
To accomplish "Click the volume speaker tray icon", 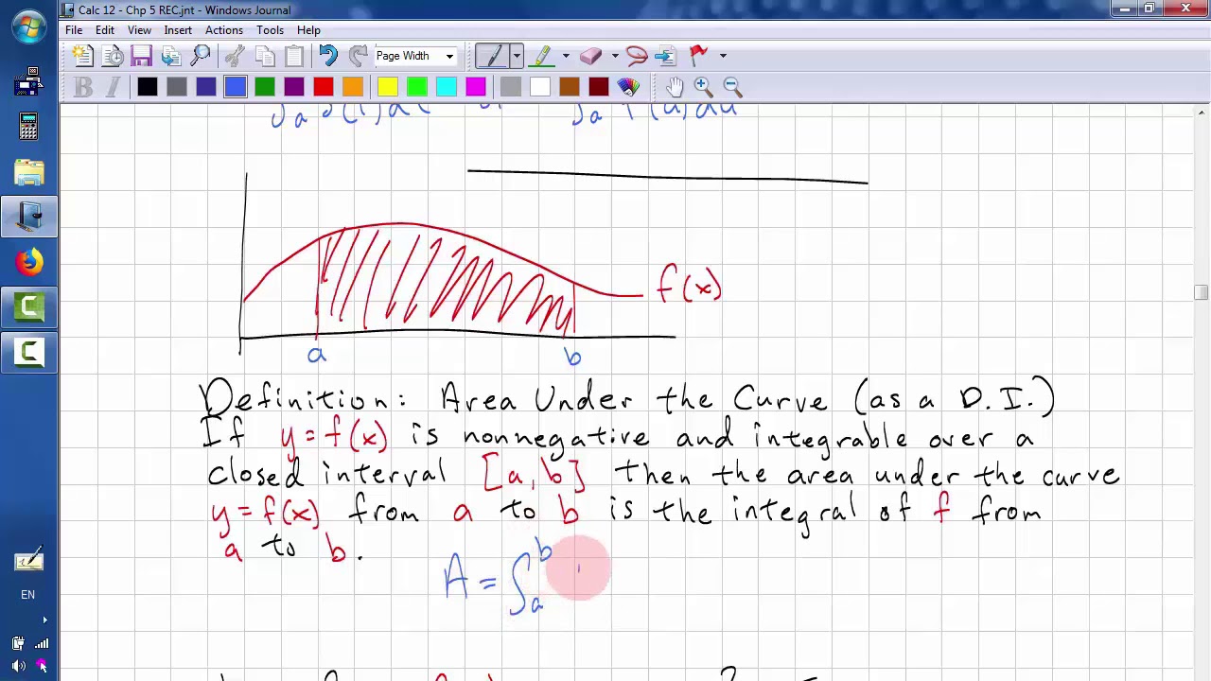I will 19,666.
